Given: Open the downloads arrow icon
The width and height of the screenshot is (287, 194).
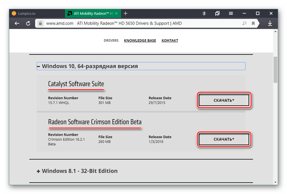Looking at the screenshot, I should [x=270, y=23].
